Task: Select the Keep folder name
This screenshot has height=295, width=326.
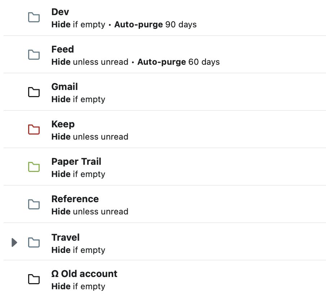Action: (x=63, y=124)
